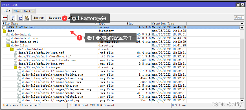Screen dimensions: 246x110
Task: Select dude/files/default/images directory
Action: coord(121,68)
